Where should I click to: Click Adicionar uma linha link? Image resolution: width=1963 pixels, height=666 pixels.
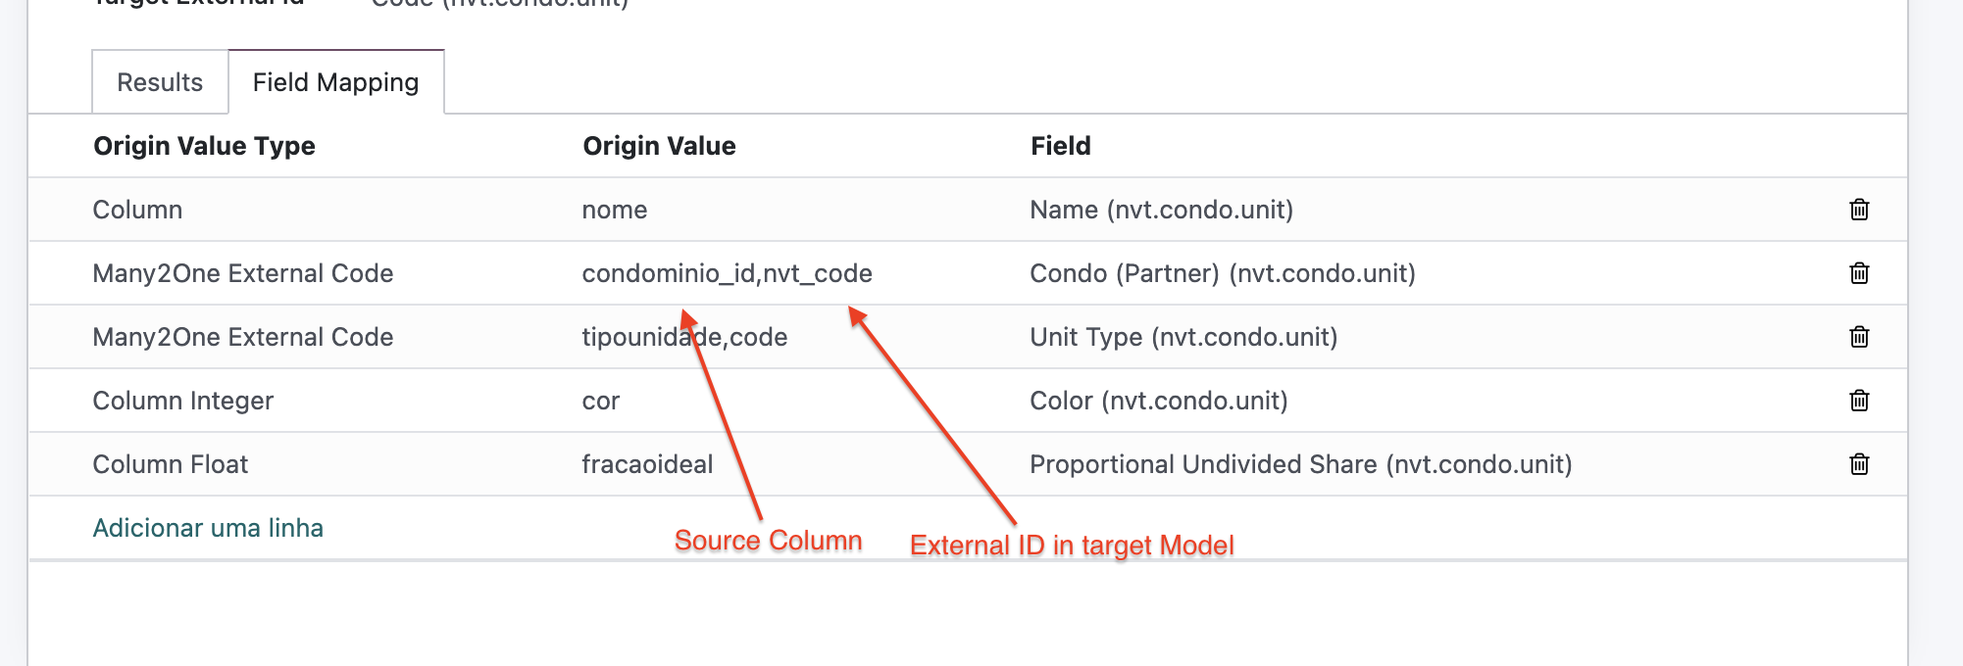(208, 528)
